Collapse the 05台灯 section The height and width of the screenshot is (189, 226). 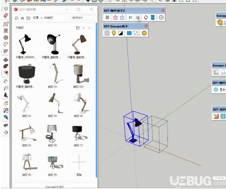point(89,28)
